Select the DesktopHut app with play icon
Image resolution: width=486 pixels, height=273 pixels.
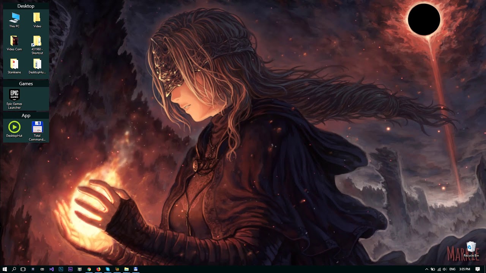[x=14, y=129]
